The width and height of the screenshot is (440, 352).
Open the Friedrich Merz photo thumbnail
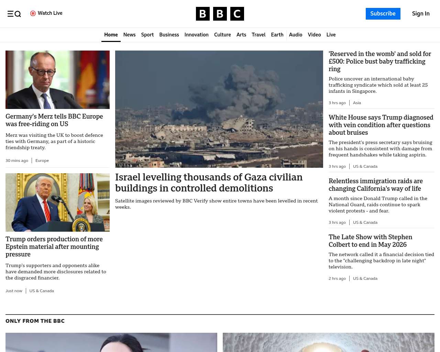[x=57, y=80]
